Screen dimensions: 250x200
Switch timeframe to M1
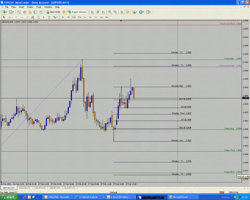(63, 17)
